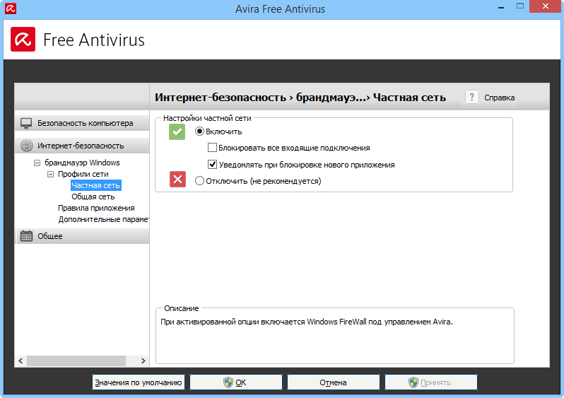Click the sidebar scroll left arrow
The image size is (564, 398).
(x=21, y=361)
